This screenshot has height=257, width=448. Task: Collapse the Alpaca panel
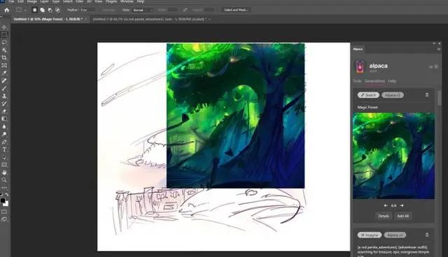click(434, 43)
